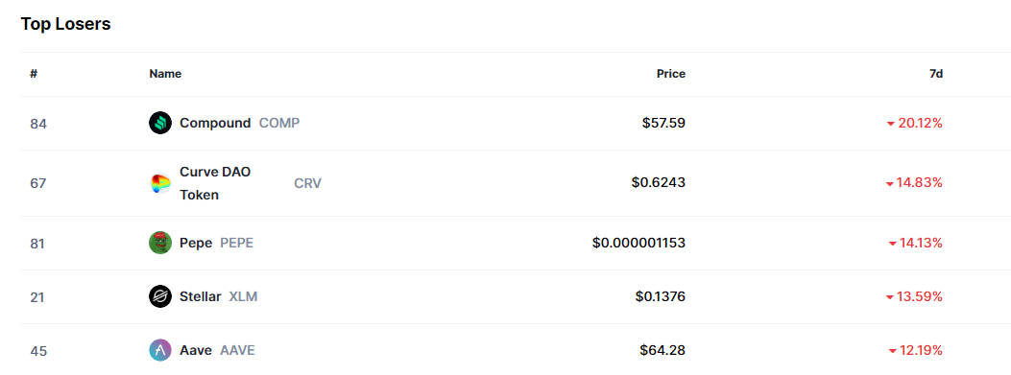Viewport: 1011px width, 375px height.
Task: Click the Stellar rocket logo icon
Action: coord(160,296)
